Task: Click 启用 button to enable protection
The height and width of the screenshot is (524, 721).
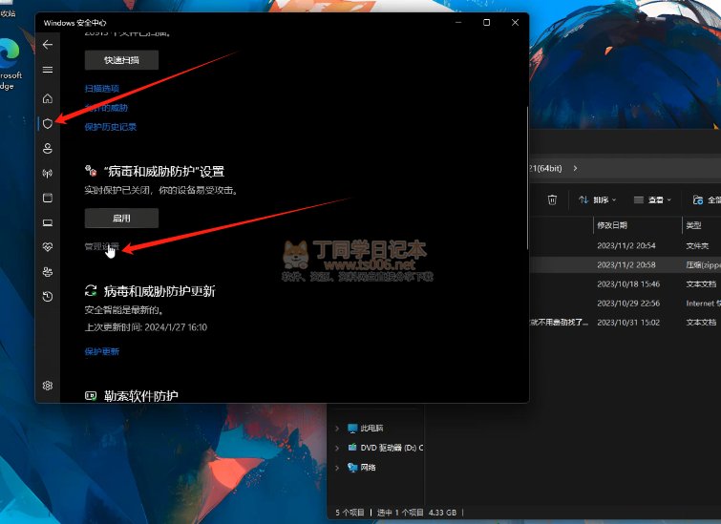Action: tap(121, 219)
